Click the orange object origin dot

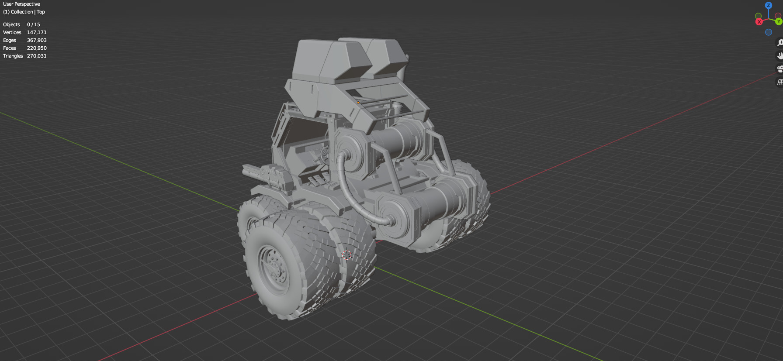click(358, 103)
